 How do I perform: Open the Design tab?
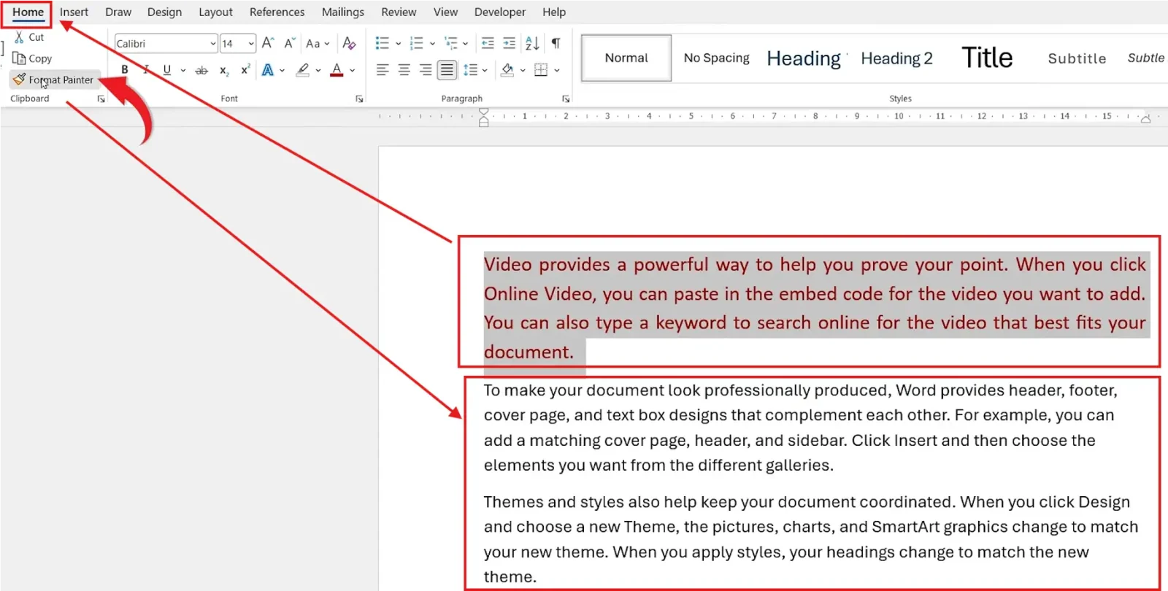pyautogui.click(x=164, y=12)
